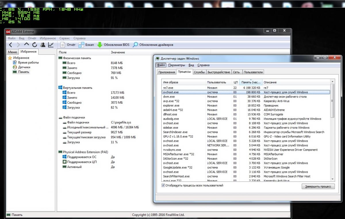The width and height of the screenshot is (345, 219).
Task: Click the Завершить процесс button
Action: pos(318,187)
